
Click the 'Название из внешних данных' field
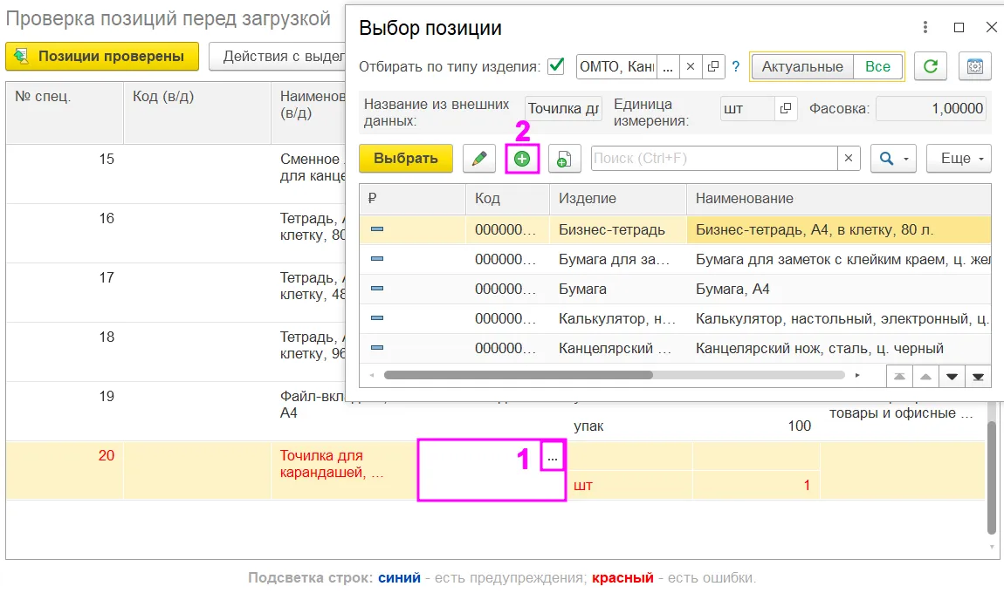563,109
